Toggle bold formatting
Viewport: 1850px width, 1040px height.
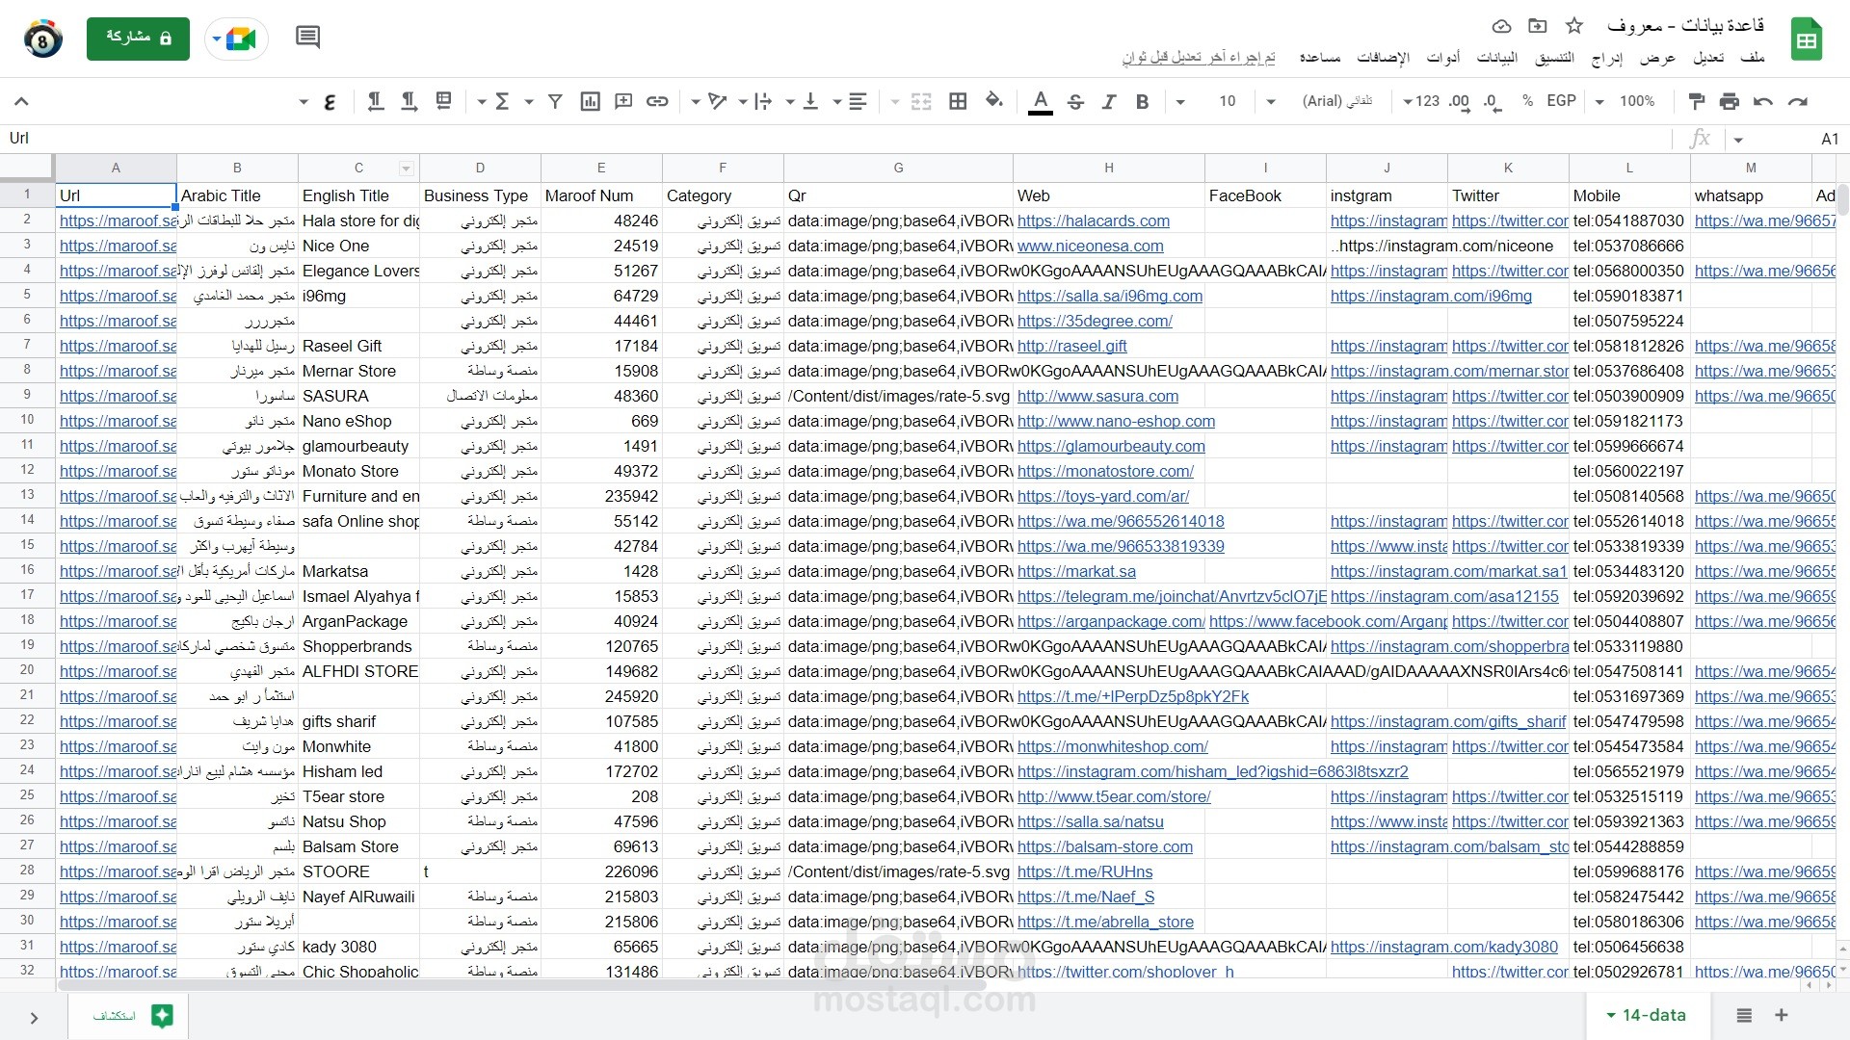coord(1142,101)
